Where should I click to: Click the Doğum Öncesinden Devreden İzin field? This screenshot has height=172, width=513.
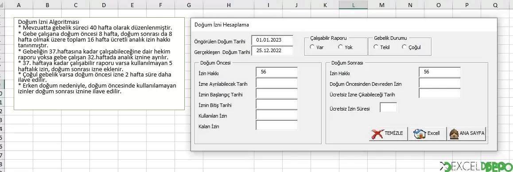click(439, 83)
